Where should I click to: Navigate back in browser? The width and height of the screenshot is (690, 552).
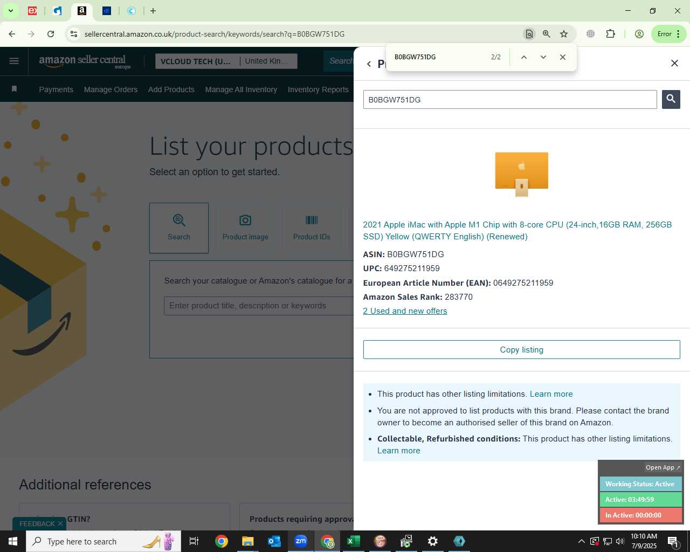point(12,34)
